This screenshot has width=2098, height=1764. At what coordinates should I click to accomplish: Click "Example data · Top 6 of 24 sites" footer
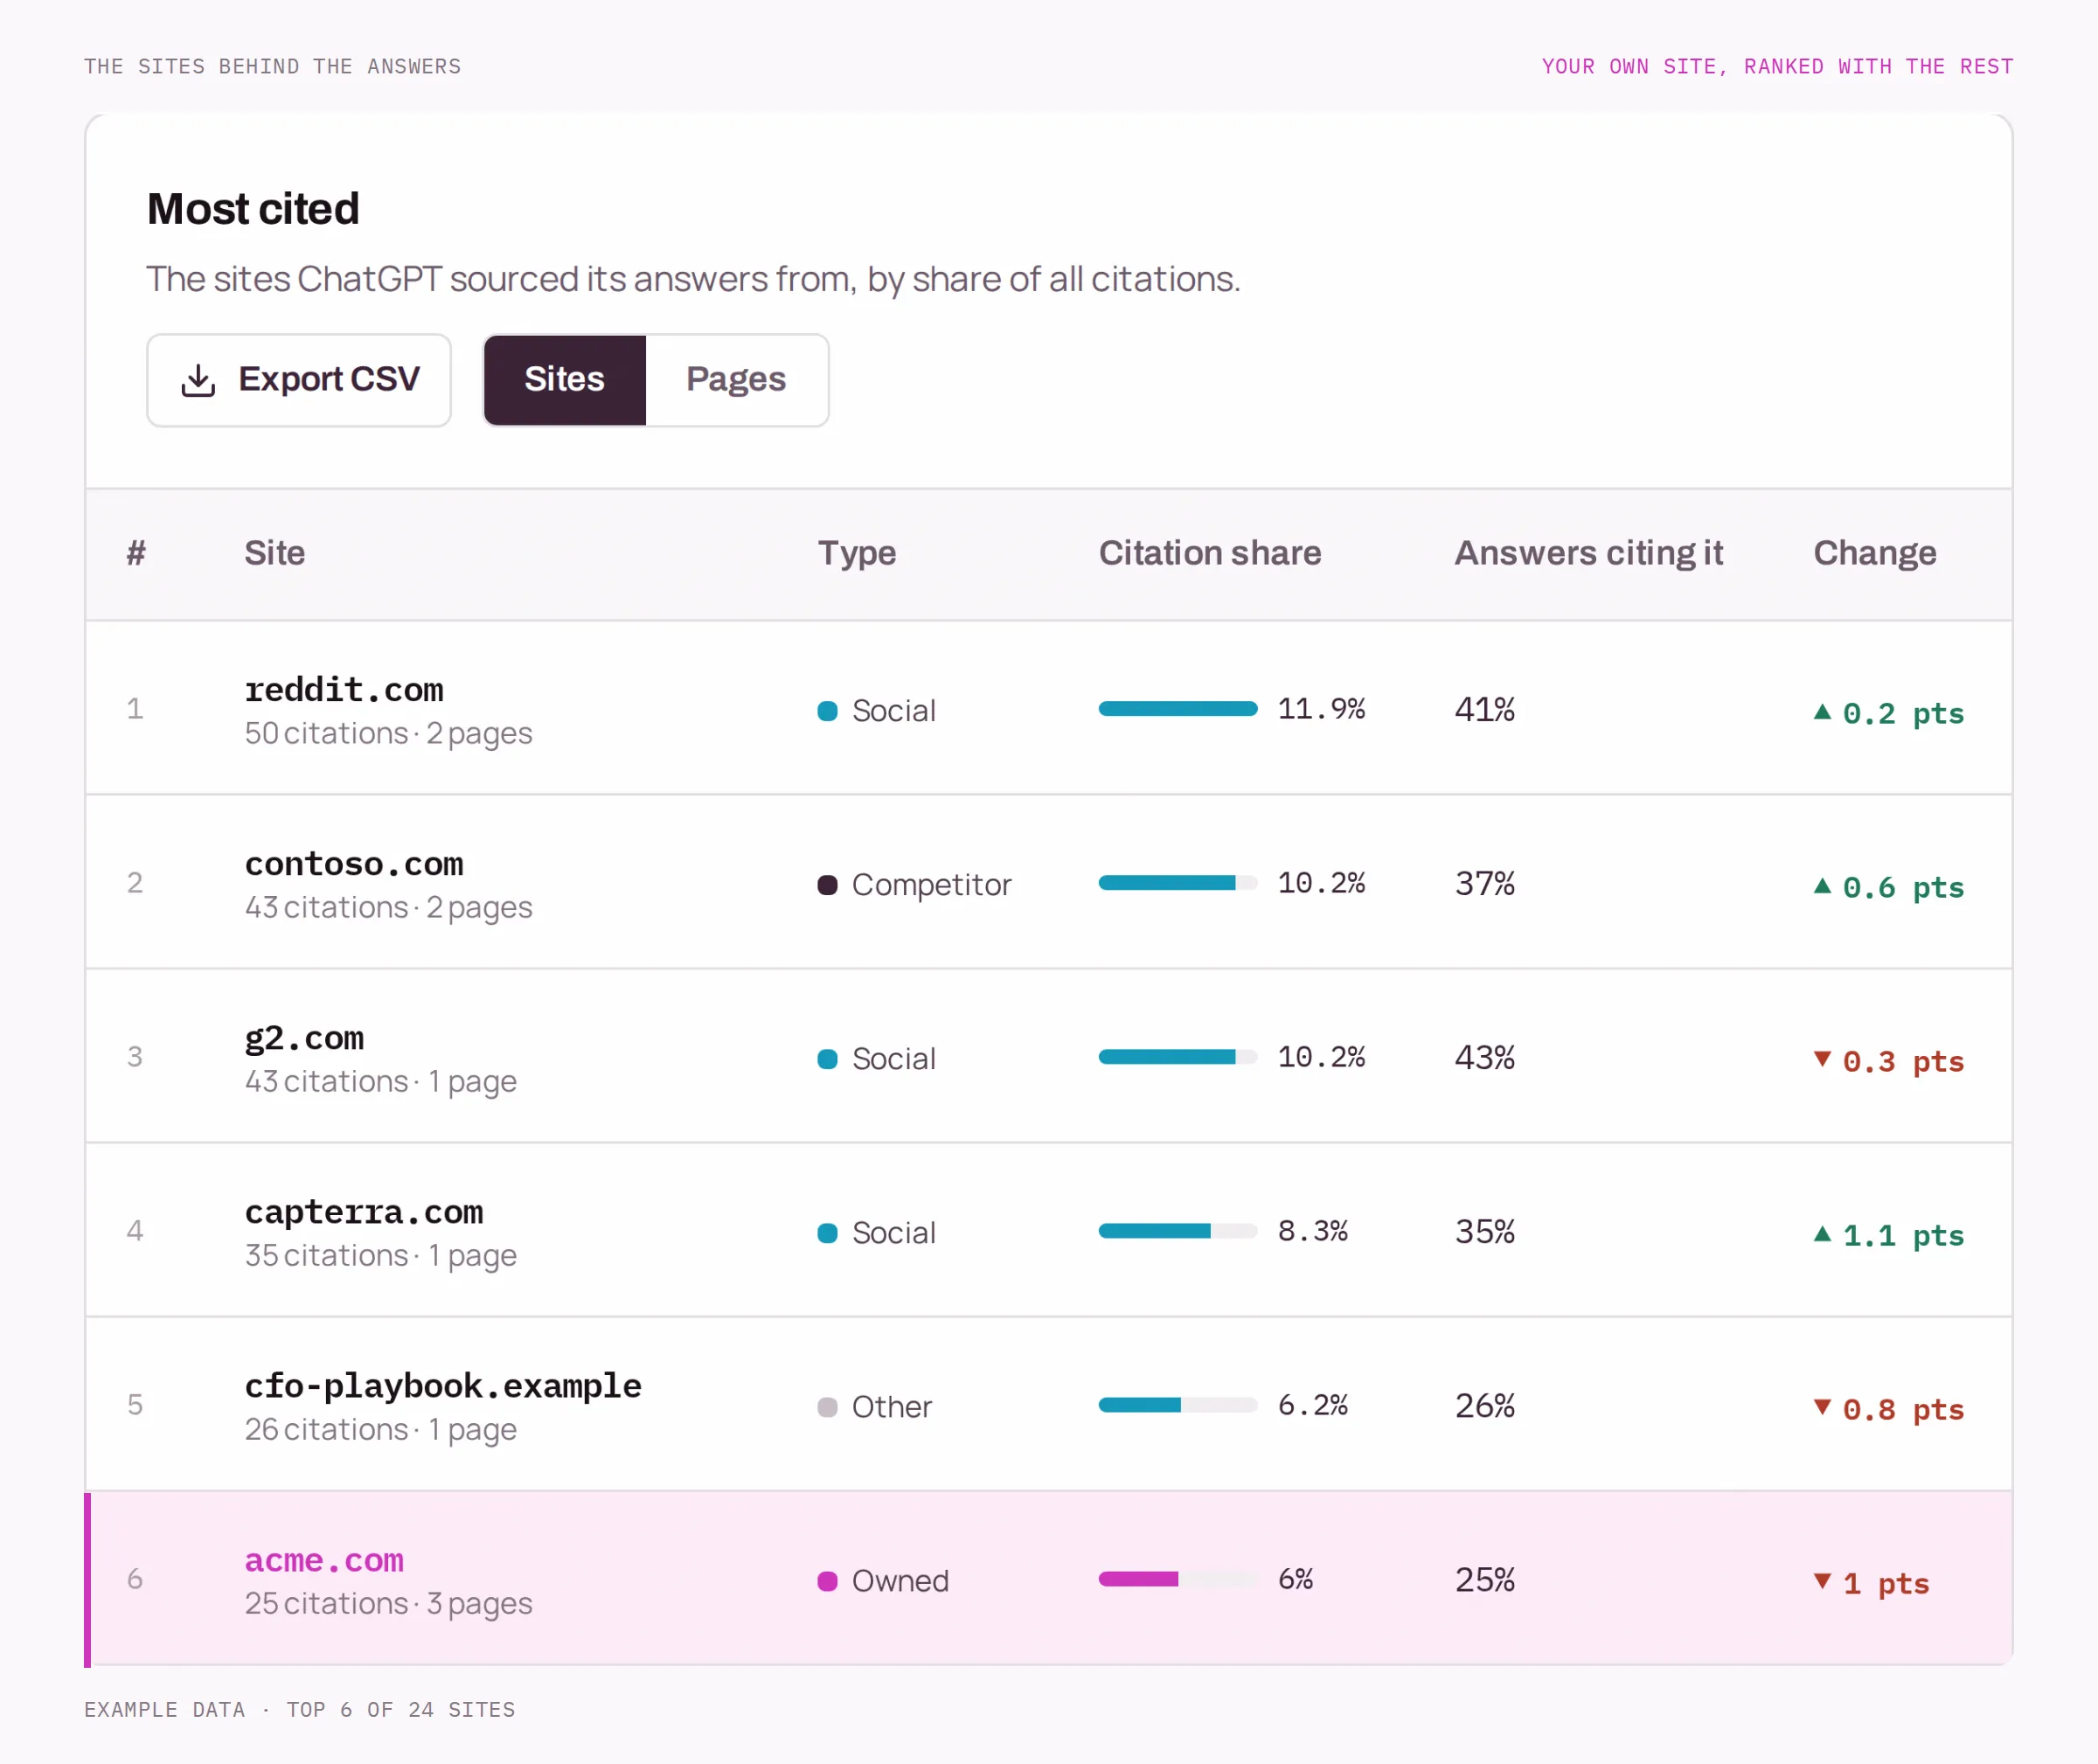click(x=300, y=1710)
